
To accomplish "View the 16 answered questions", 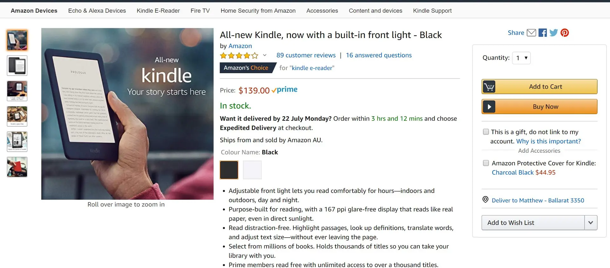I will click(379, 55).
